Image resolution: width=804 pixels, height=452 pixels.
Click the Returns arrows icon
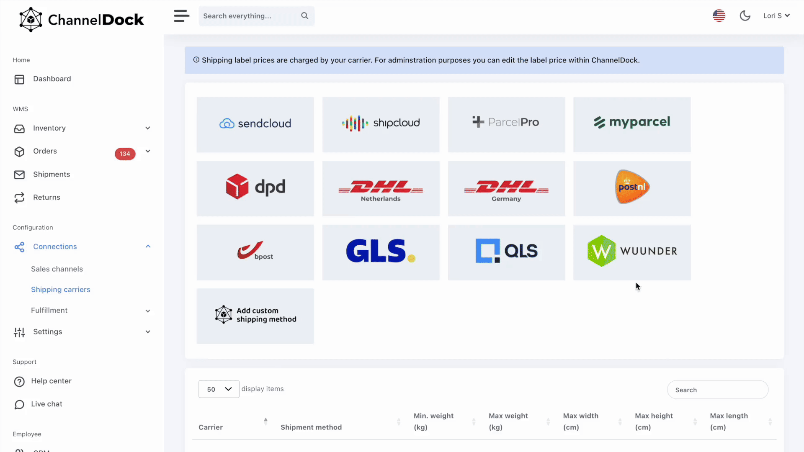tap(19, 198)
